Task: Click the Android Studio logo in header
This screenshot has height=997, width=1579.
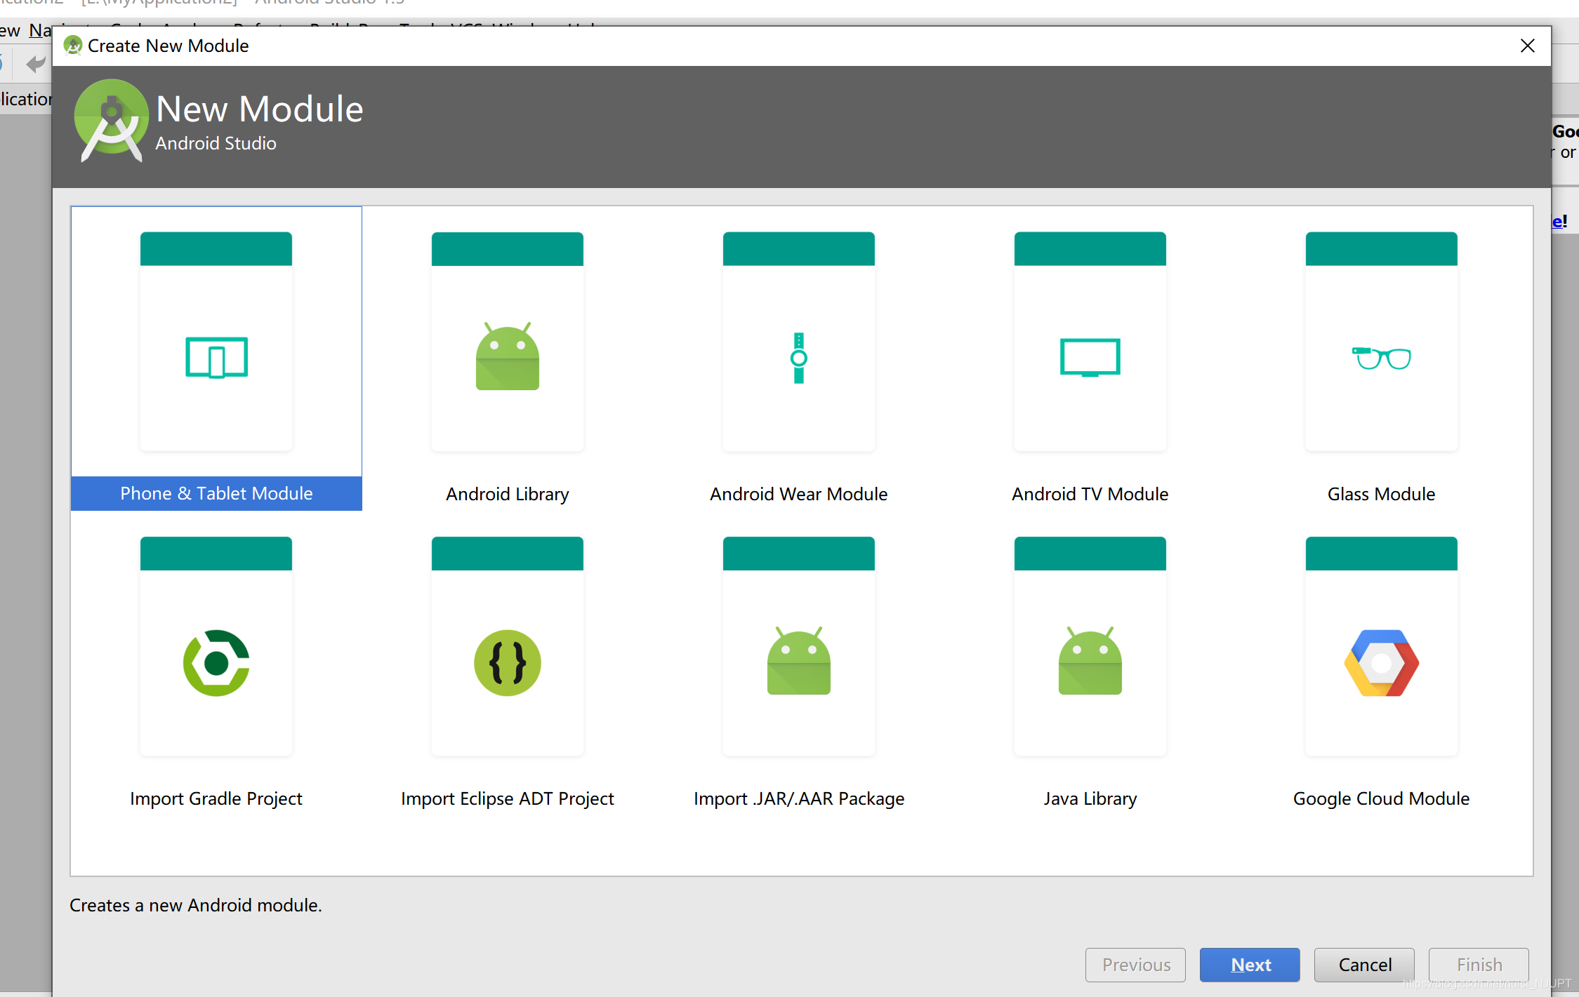Action: 111,121
